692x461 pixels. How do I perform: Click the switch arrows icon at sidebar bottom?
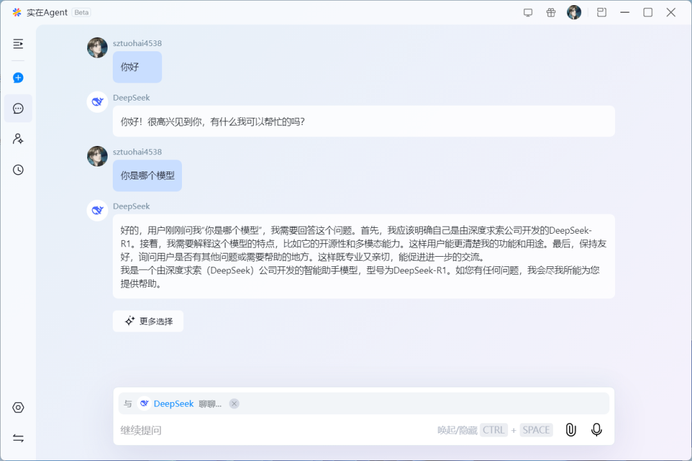tap(18, 438)
